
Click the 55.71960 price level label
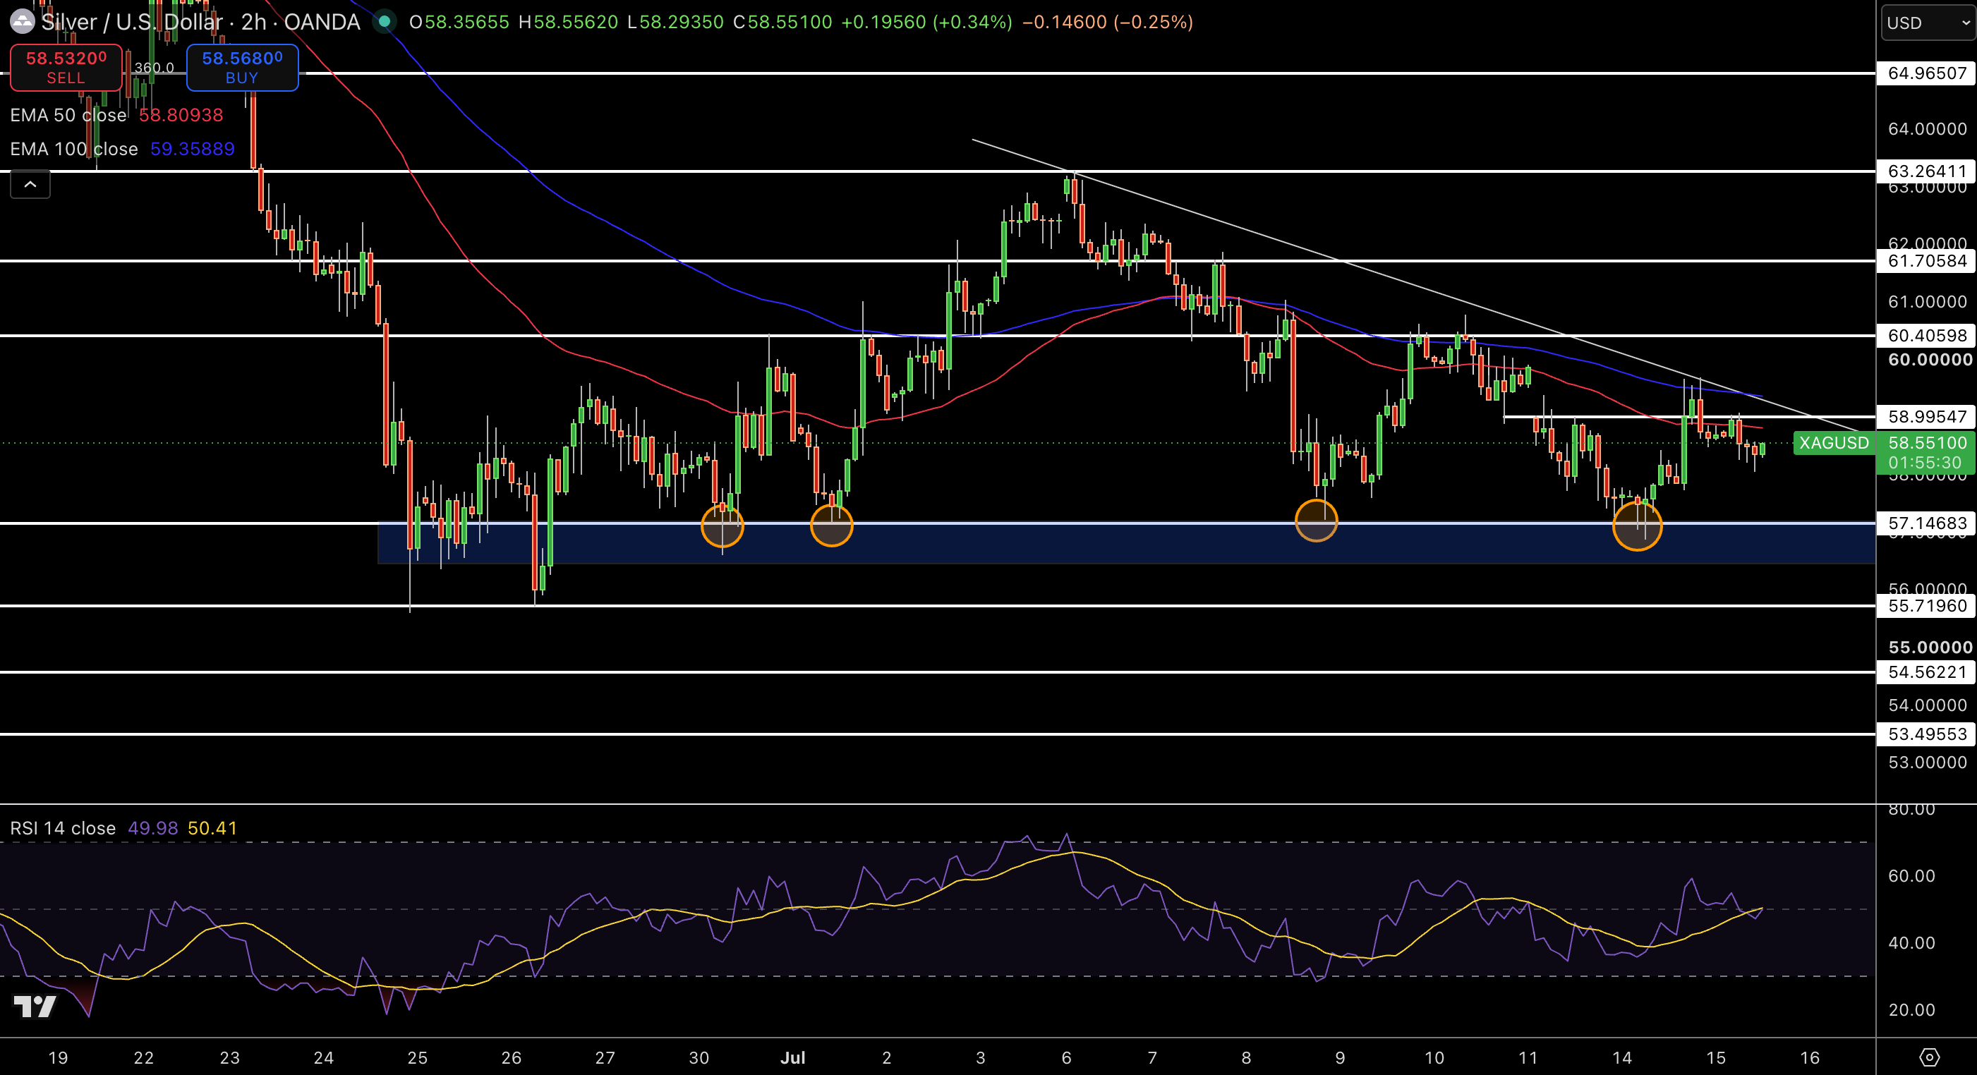coord(1926,605)
